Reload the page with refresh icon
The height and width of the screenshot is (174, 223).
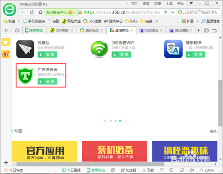(x=32, y=12)
